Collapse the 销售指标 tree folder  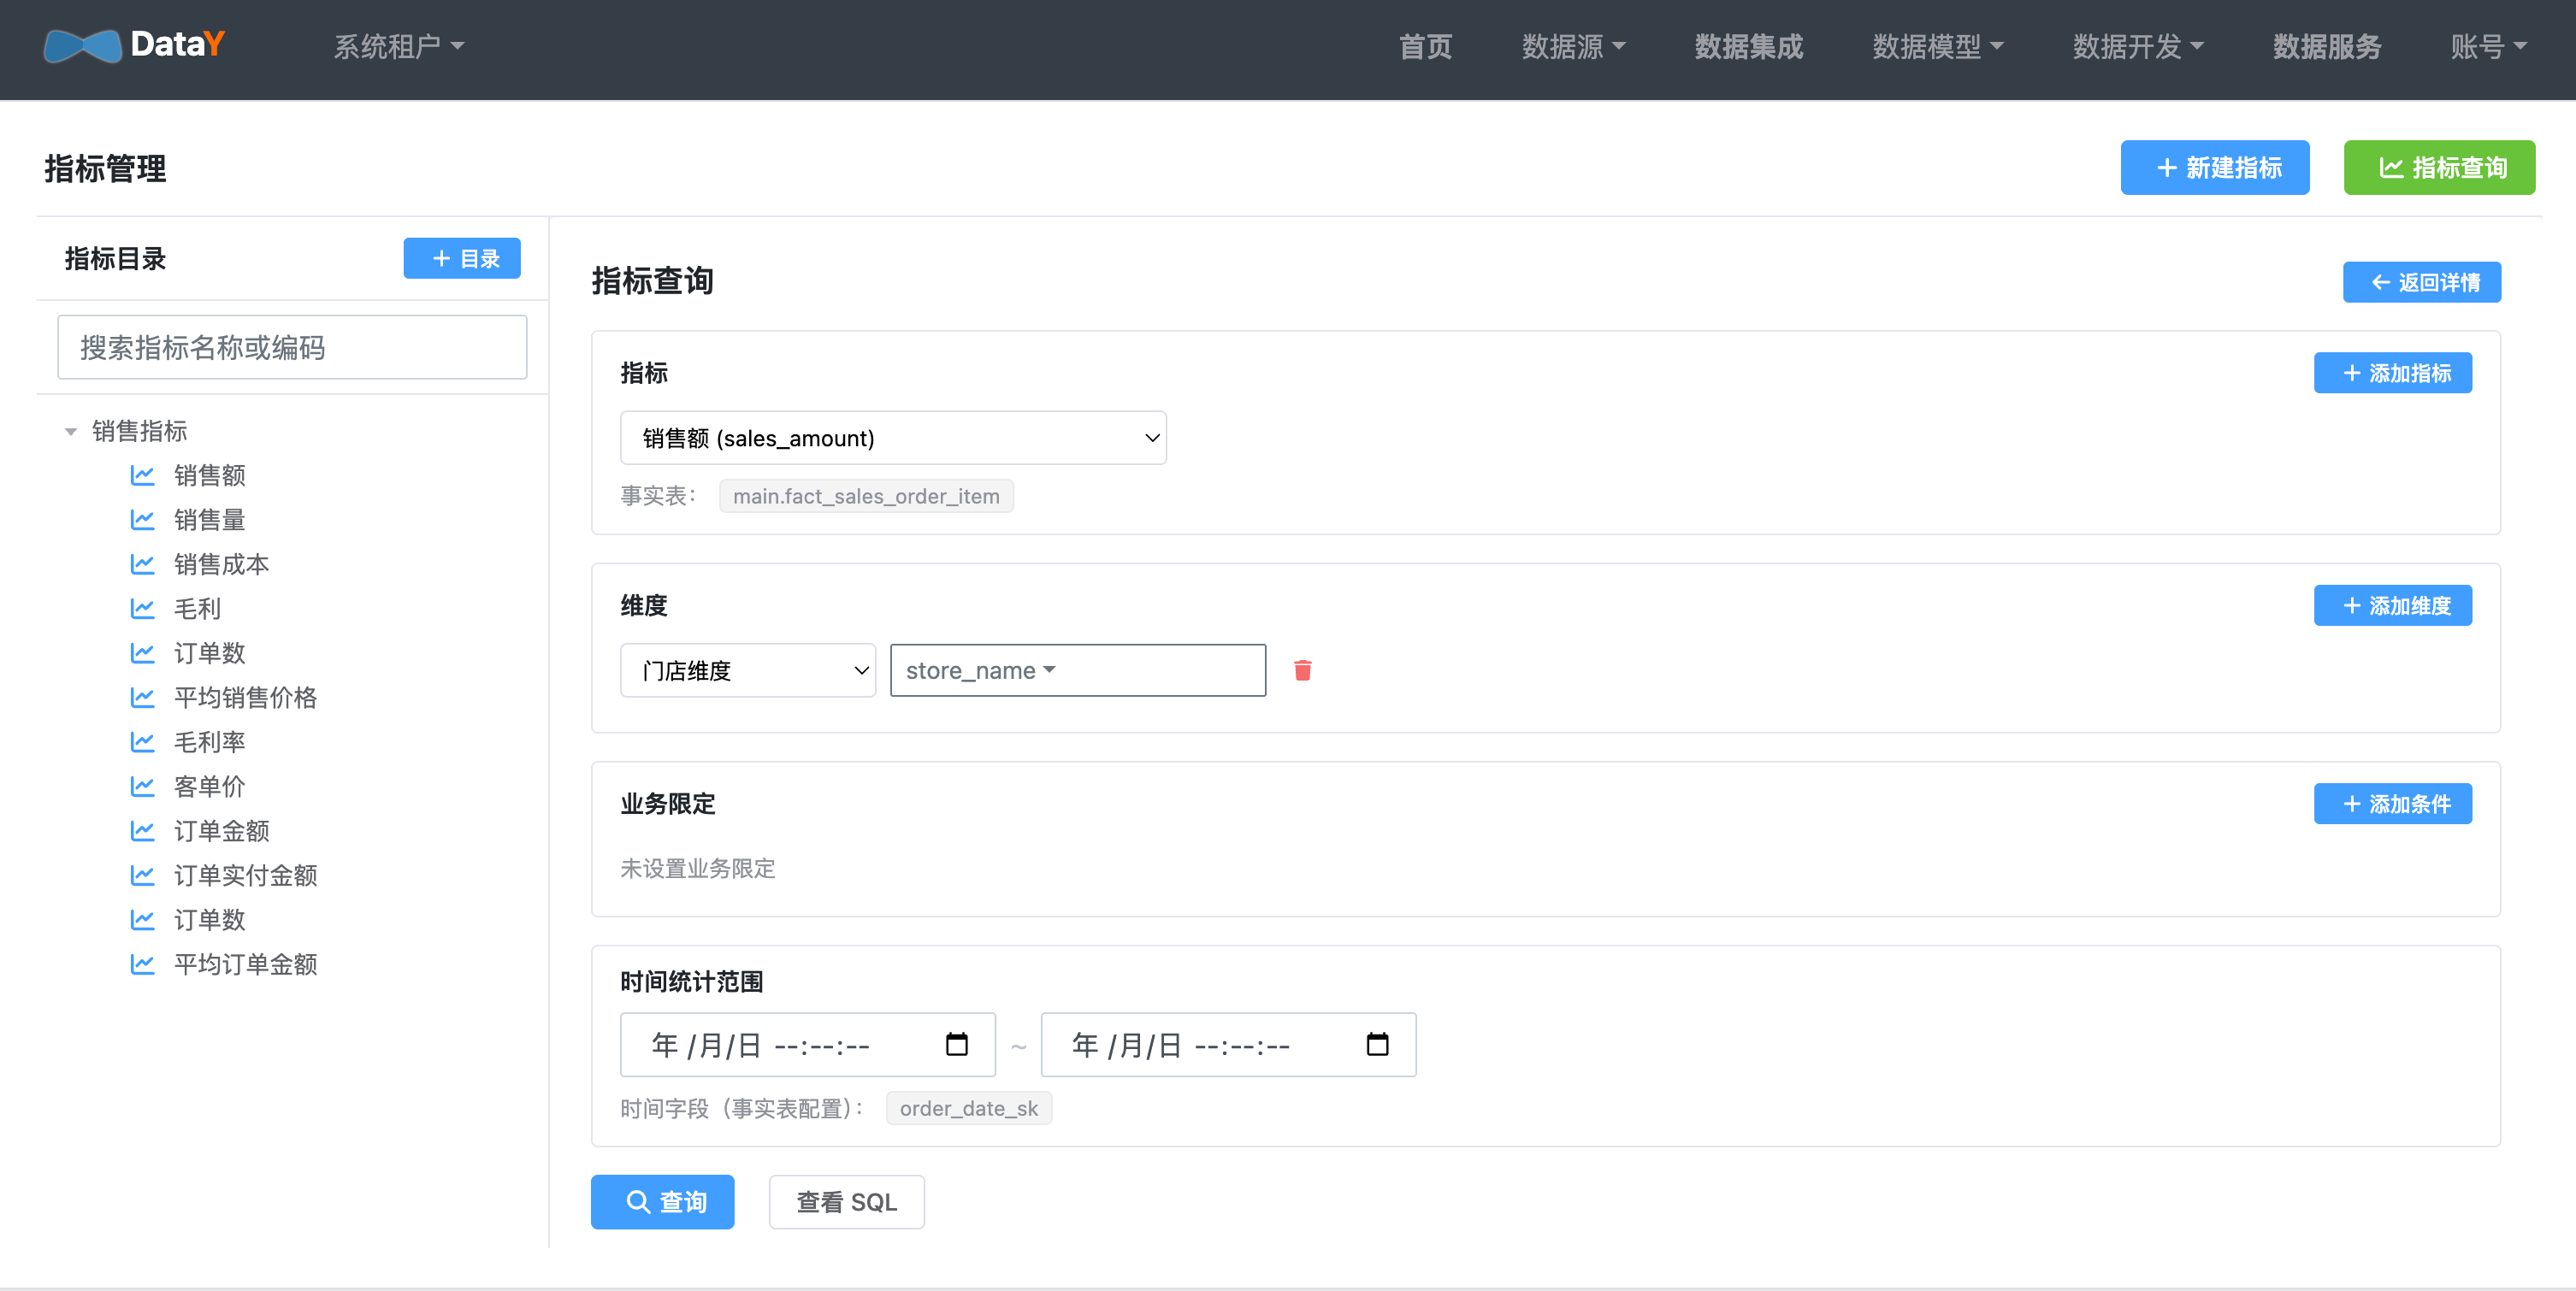70,432
